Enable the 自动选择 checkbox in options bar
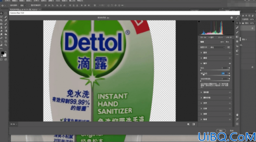This screenshot has height=142, width=256. point(9,5)
